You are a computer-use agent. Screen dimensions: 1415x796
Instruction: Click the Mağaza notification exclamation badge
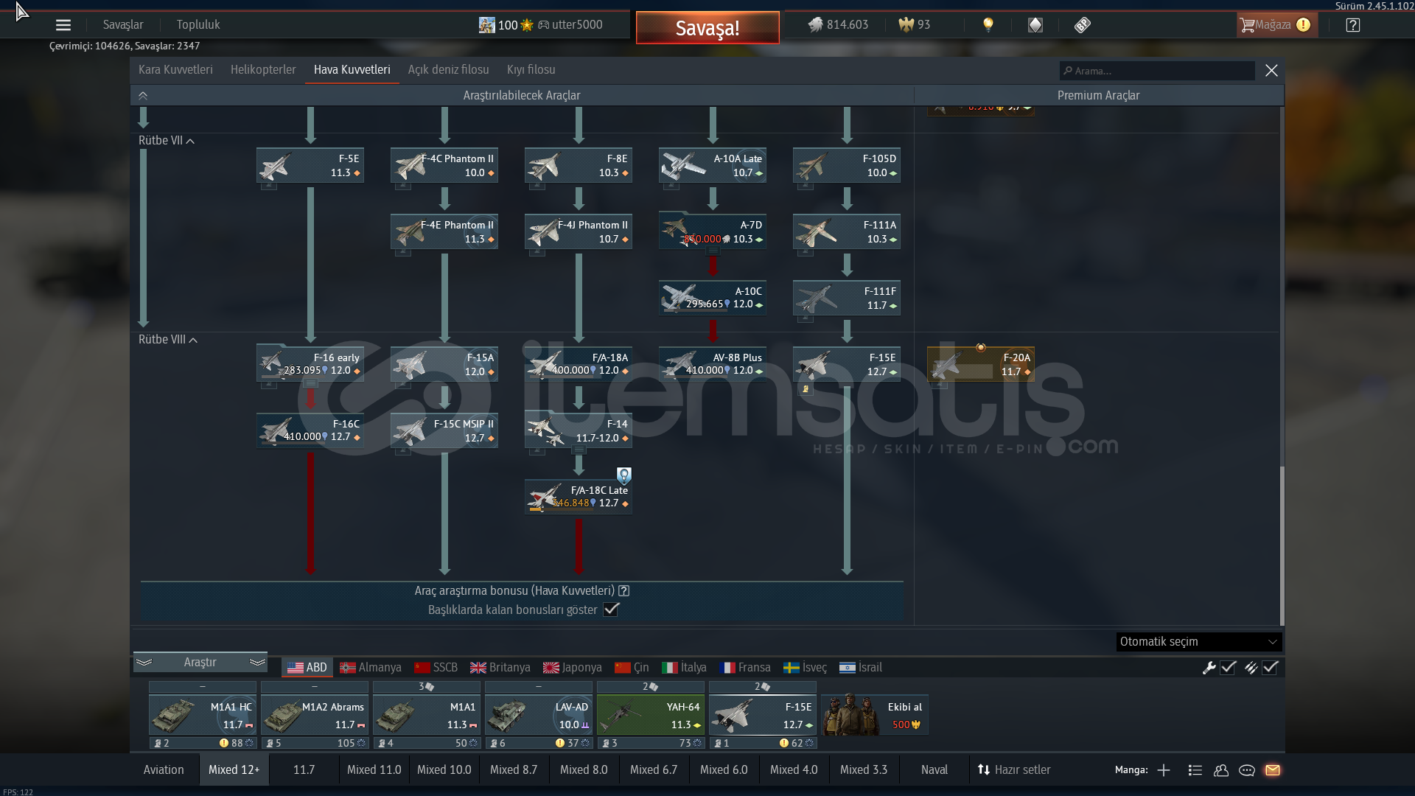click(1303, 25)
